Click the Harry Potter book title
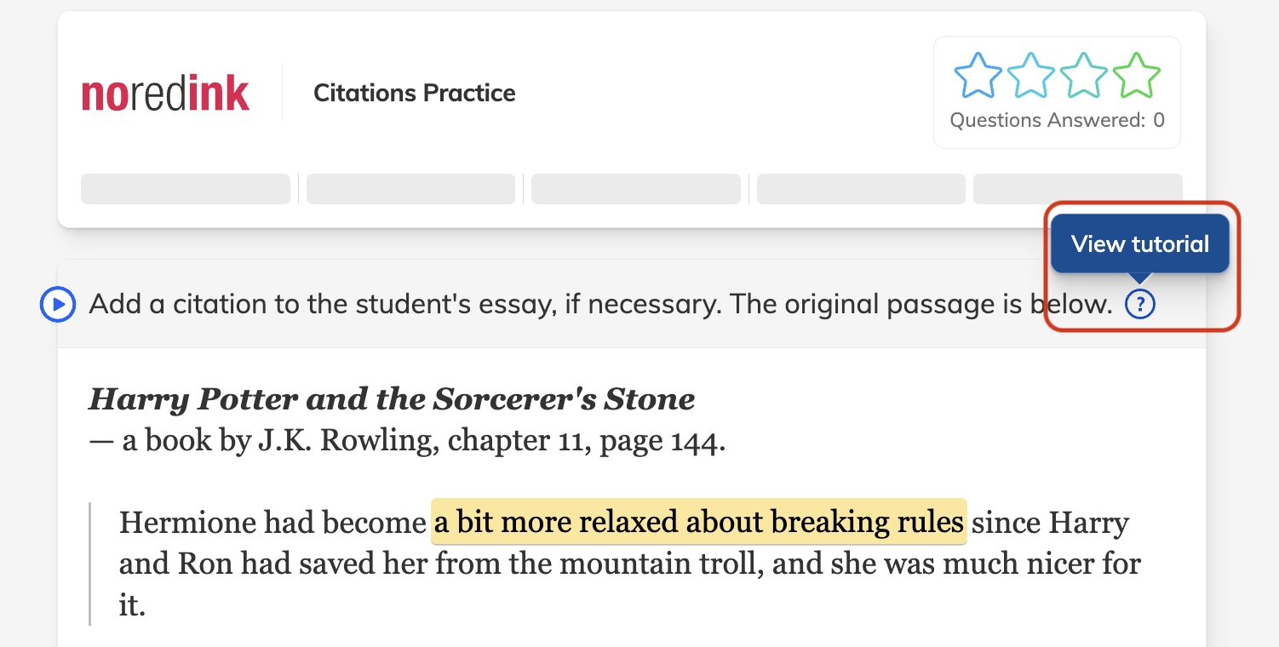Screen dimensions: 1279x647 [392, 398]
